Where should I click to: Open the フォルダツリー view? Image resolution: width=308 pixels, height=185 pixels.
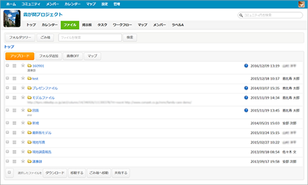click(x=20, y=38)
